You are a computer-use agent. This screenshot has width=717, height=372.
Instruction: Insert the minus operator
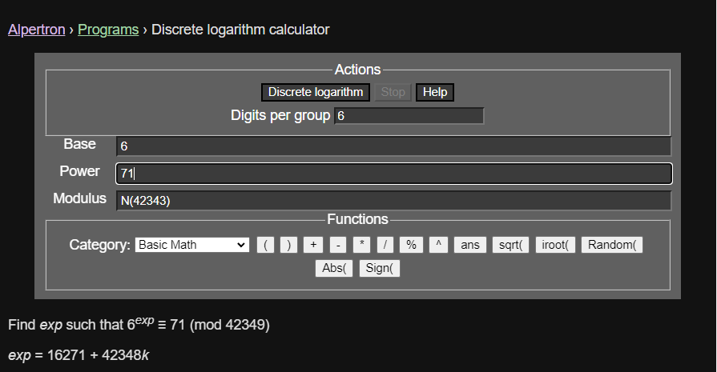coord(338,245)
